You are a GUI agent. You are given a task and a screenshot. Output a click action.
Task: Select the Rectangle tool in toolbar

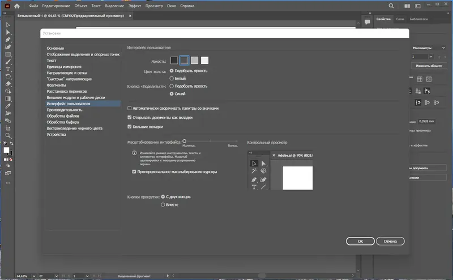click(x=8, y=54)
